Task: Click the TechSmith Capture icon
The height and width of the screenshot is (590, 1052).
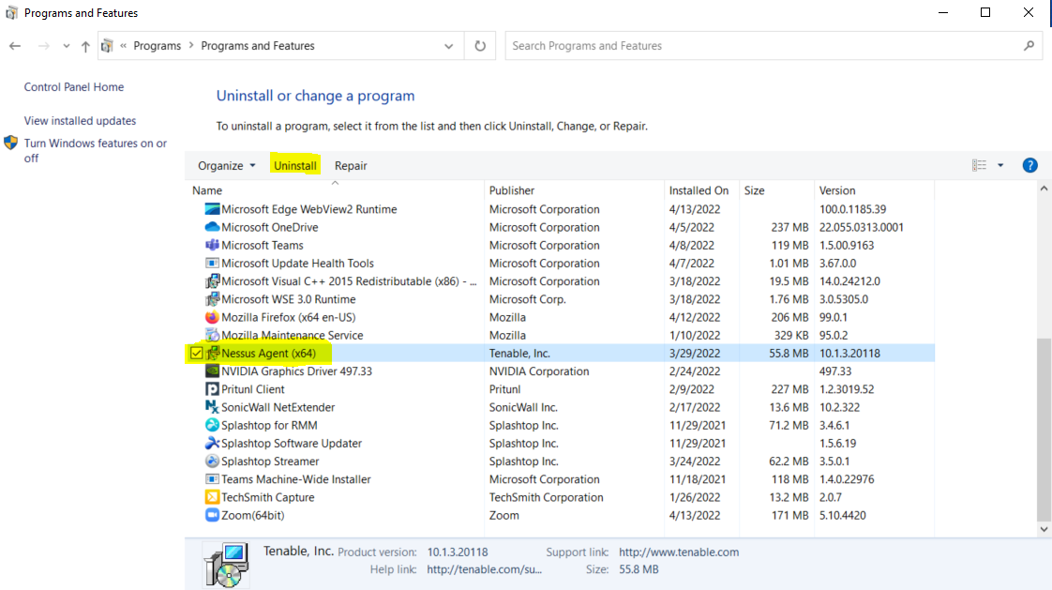Action: point(212,497)
